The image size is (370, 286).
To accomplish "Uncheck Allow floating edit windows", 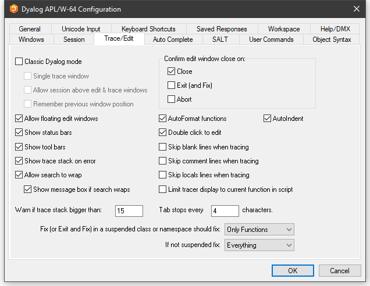I will (19, 119).
